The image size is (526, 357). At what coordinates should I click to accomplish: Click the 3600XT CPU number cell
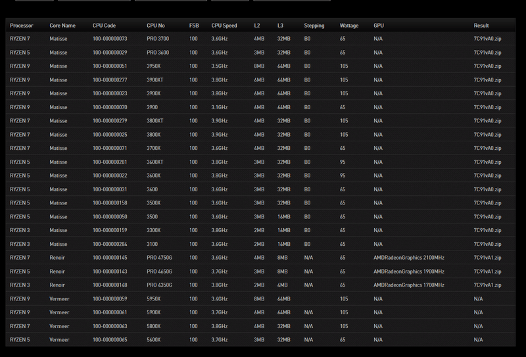pos(155,162)
